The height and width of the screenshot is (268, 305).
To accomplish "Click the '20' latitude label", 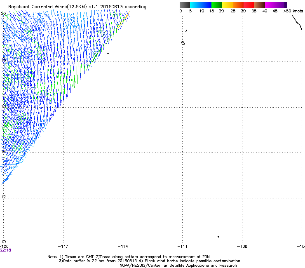I will [x=3, y=14].
